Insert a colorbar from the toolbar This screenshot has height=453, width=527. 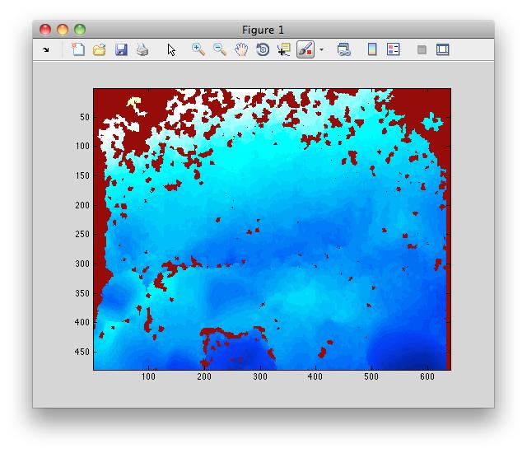pyautogui.click(x=372, y=49)
